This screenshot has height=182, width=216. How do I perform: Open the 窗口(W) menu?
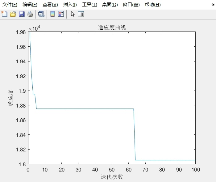coord(131,5)
